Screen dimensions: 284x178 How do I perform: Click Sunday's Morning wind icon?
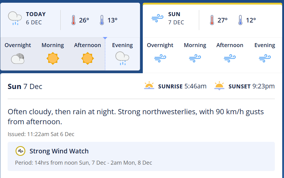[195, 58]
